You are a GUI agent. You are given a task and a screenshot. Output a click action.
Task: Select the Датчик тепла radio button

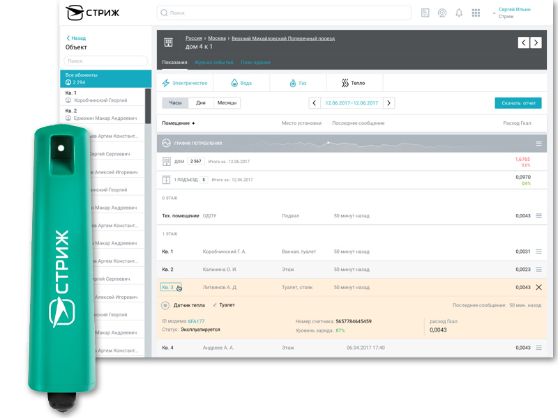click(165, 305)
